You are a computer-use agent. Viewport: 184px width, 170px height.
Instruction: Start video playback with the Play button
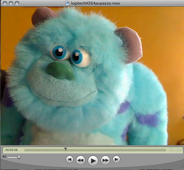tap(93, 161)
